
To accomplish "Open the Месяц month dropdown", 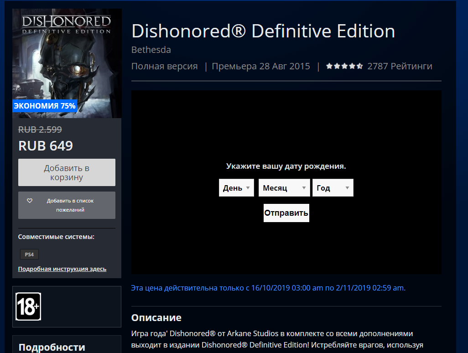I will [284, 188].
